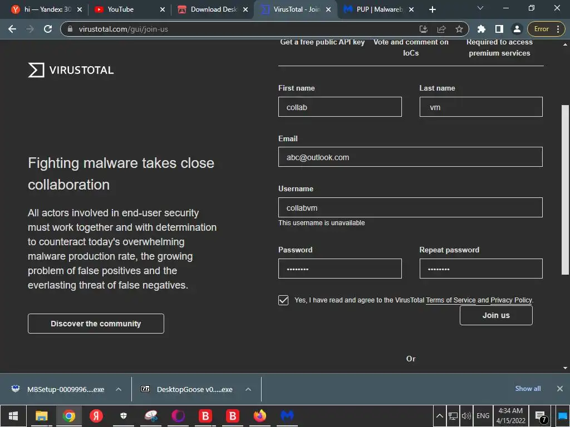Click the Username field containing collabvm
570x427 pixels.
coord(410,207)
